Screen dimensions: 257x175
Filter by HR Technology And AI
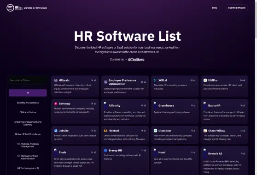coord(28,168)
